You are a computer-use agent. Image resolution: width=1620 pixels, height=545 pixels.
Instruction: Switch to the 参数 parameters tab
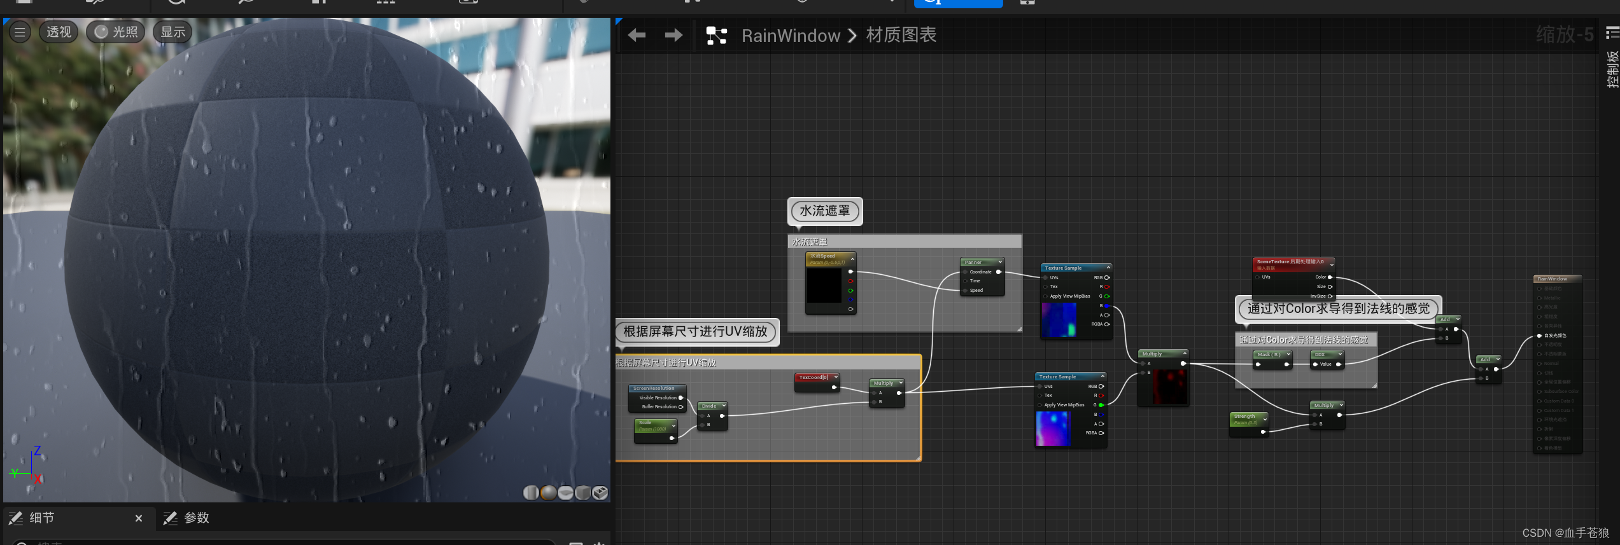pos(196,518)
